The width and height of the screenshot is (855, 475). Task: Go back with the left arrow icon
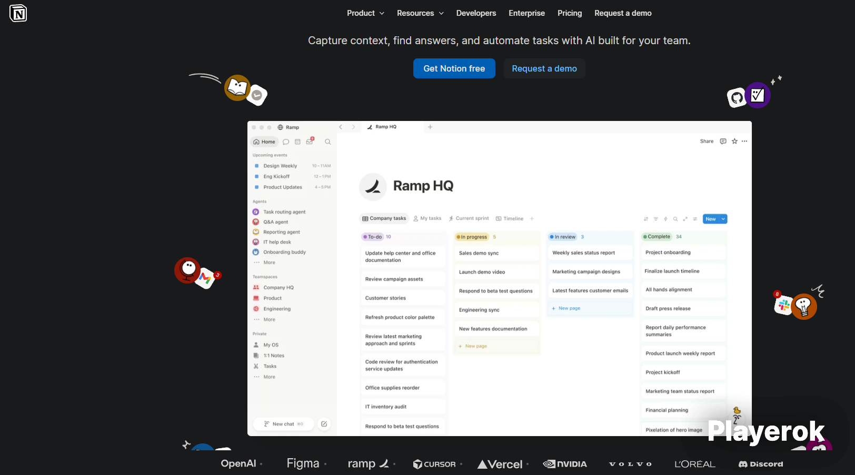pos(341,127)
